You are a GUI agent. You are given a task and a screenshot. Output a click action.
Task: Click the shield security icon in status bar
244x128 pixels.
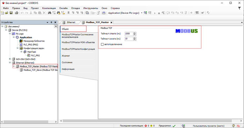click(x=233, y=126)
